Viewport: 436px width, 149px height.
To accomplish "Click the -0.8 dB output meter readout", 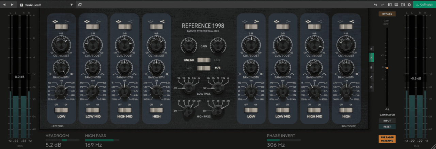I will tap(416, 78).
